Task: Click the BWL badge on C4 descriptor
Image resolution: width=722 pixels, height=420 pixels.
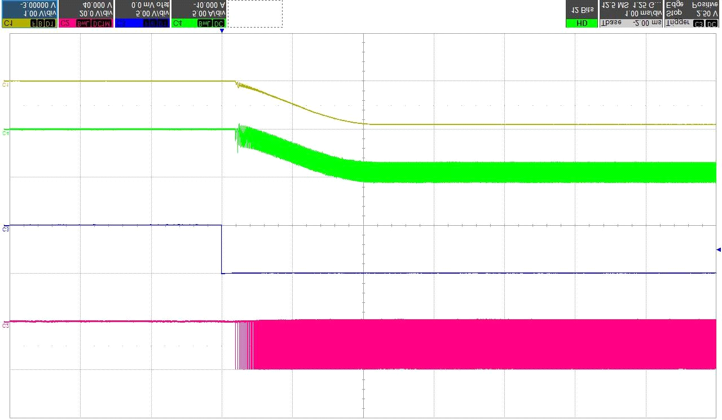Action: tap(204, 24)
